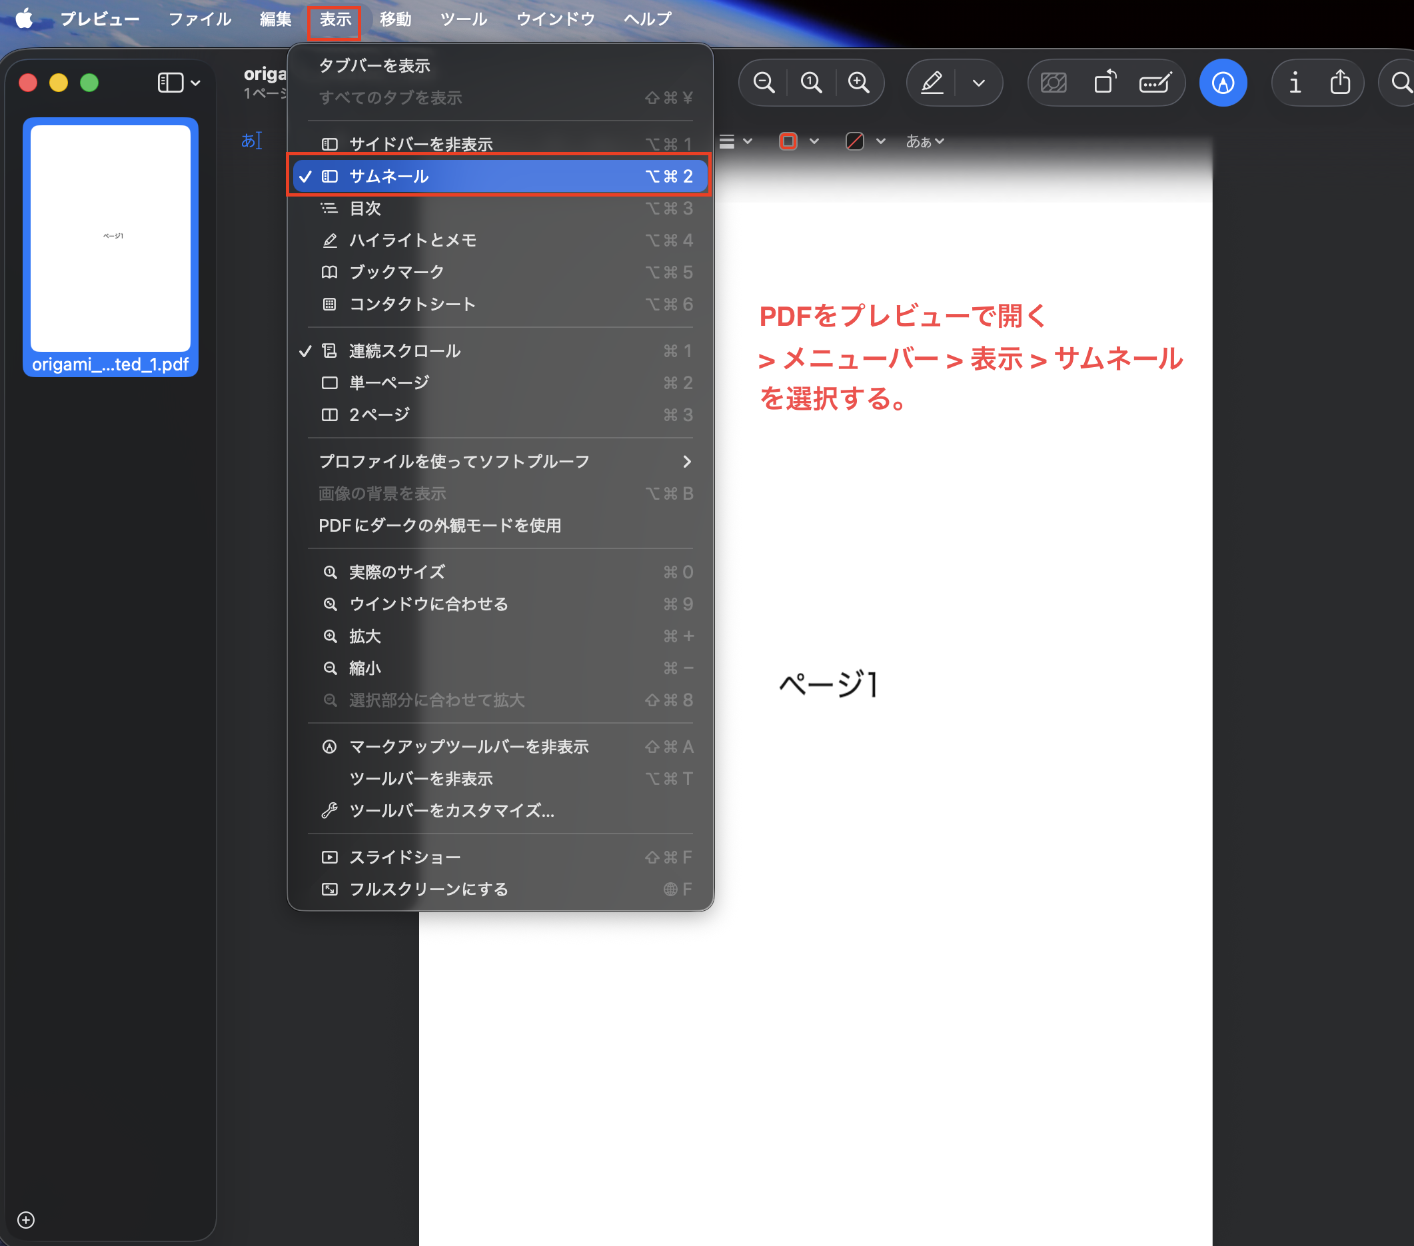
Task: Open the ヘルプ menu
Action: click(x=648, y=19)
